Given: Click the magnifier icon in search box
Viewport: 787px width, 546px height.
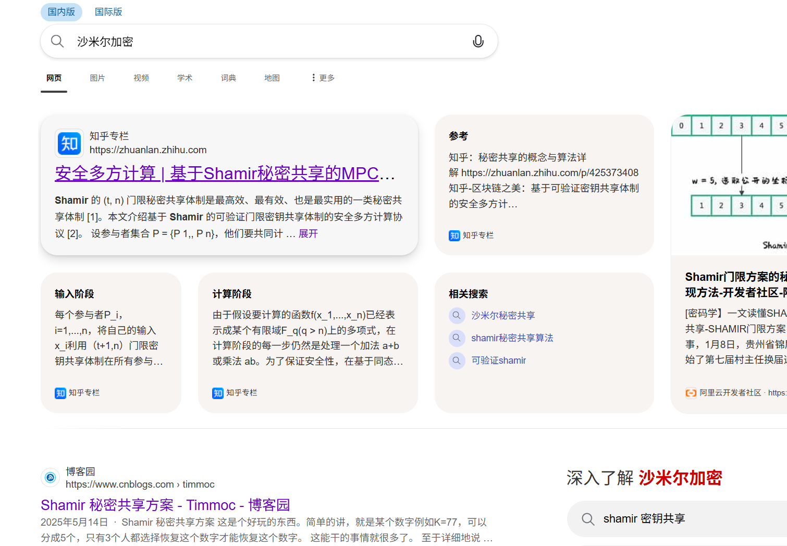Looking at the screenshot, I should [x=57, y=42].
